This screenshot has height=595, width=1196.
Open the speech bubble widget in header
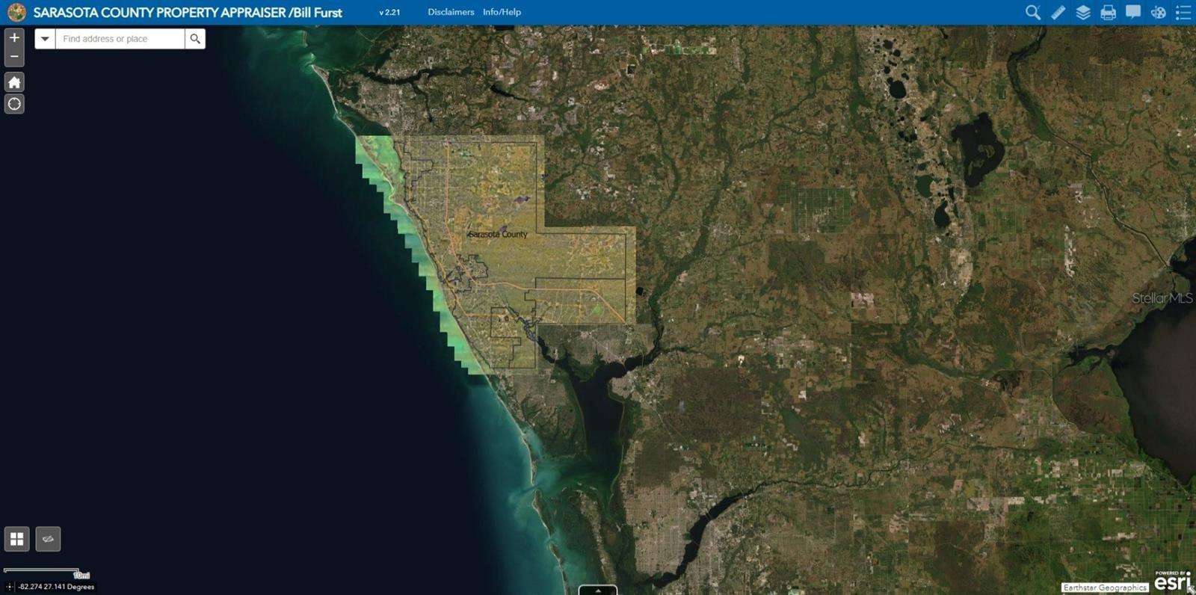tap(1133, 12)
